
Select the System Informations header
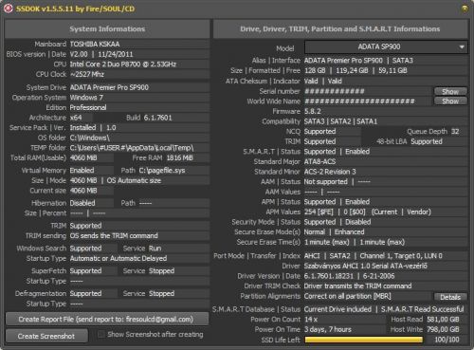point(107,28)
